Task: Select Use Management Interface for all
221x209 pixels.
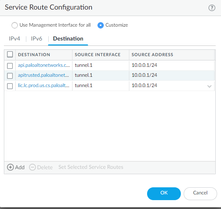Action: pyautogui.click(x=14, y=25)
